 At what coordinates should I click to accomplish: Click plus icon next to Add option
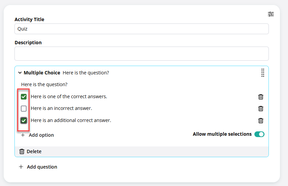[x=23, y=135]
